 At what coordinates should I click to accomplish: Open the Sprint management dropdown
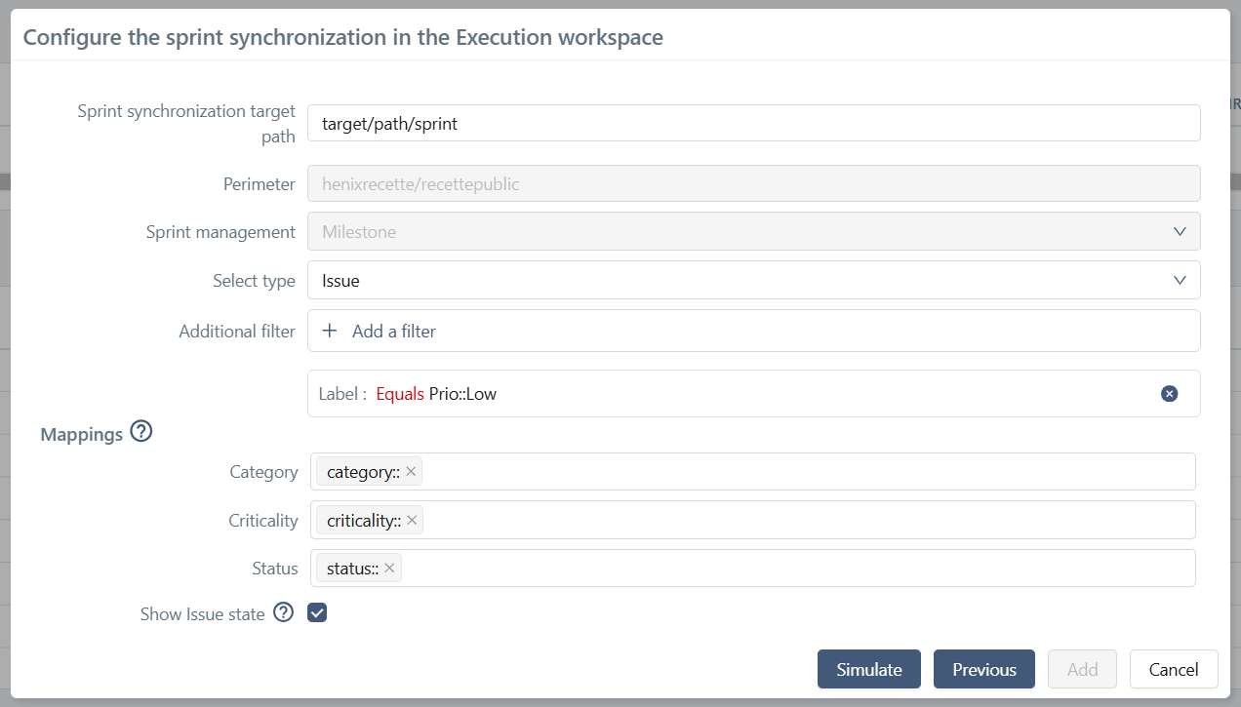751,231
